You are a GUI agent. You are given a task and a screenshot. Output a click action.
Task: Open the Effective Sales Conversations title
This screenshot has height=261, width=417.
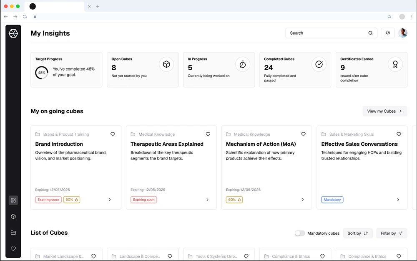[x=359, y=144]
